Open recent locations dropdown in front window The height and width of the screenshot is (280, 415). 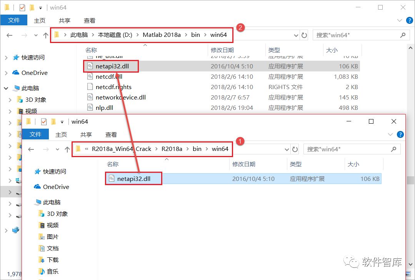point(57,149)
